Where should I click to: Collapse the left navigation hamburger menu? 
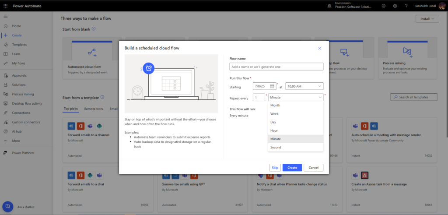[6, 16]
